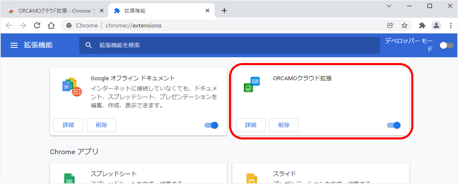Image resolution: width=458 pixels, height=184 pixels.
Task: Click the スライド app name
Action: pyautogui.click(x=284, y=174)
